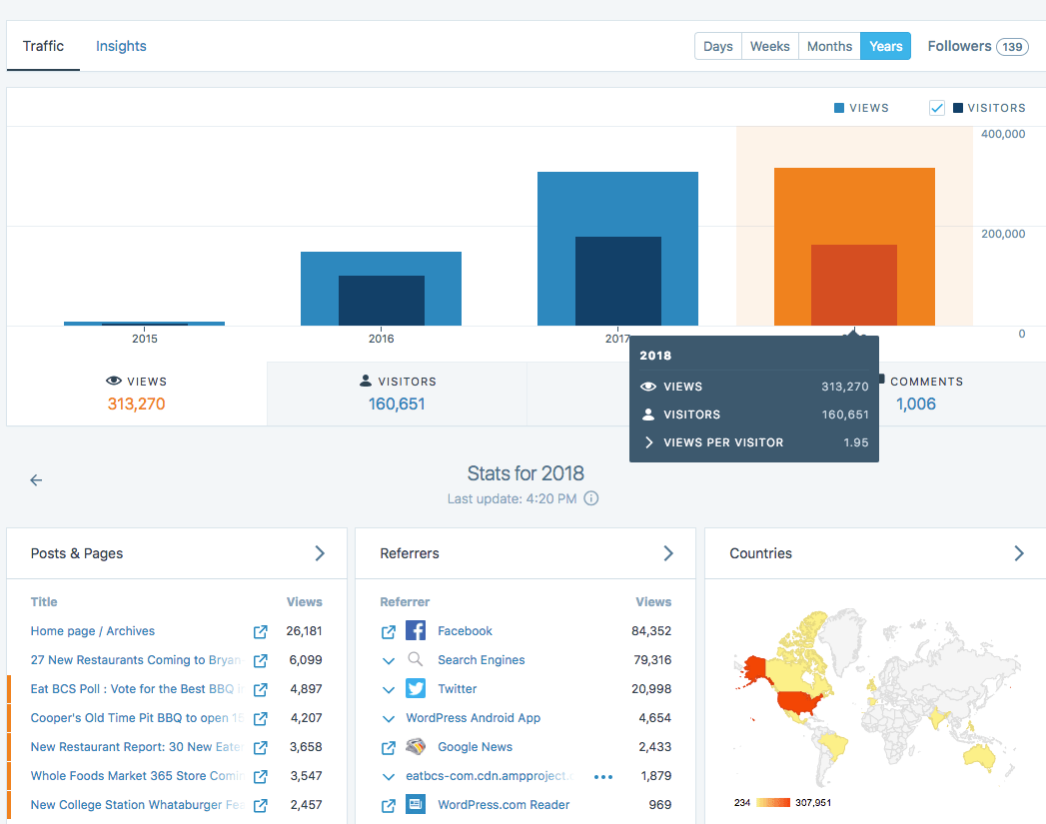Click the Twitter bird icon in Referrers
The image size is (1046, 824).
click(x=416, y=689)
